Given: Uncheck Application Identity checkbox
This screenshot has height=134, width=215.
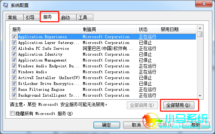Looking at the screenshot, I should (14, 54).
